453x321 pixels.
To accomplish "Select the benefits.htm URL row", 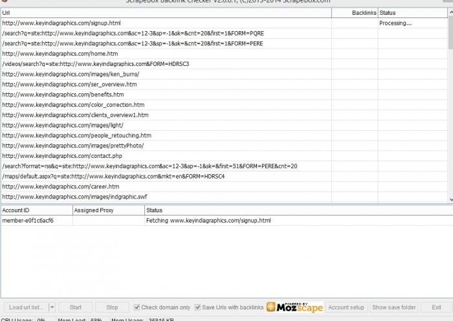I will [x=224, y=94].
